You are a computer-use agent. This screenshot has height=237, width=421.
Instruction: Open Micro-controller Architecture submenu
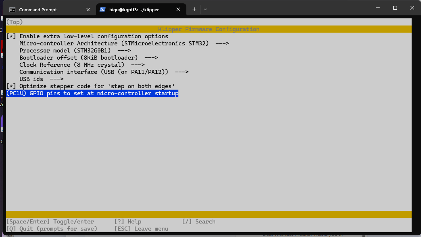coord(124,43)
